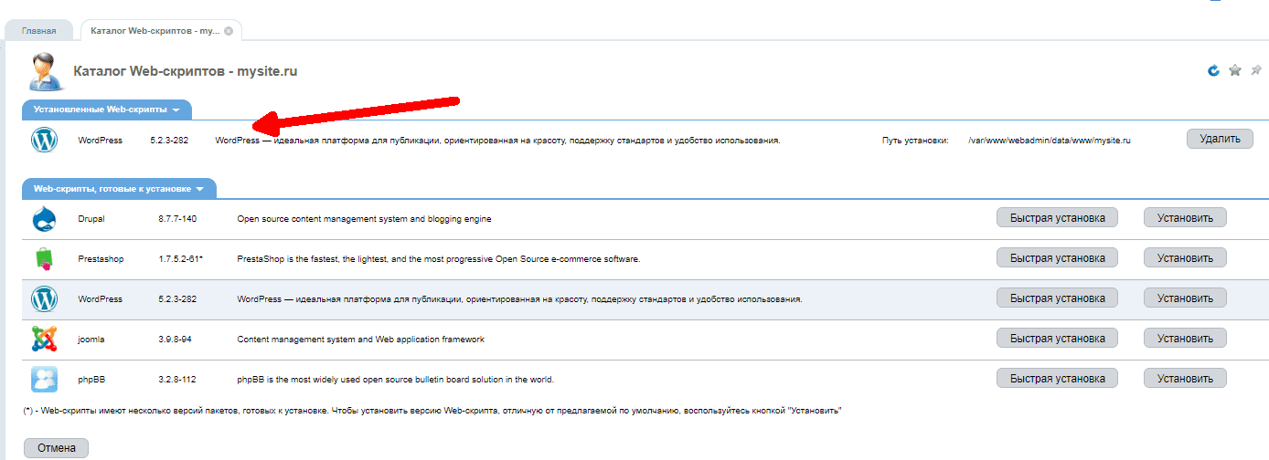Click the joomla logo icon
This screenshot has width=1269, height=460.
tap(45, 339)
